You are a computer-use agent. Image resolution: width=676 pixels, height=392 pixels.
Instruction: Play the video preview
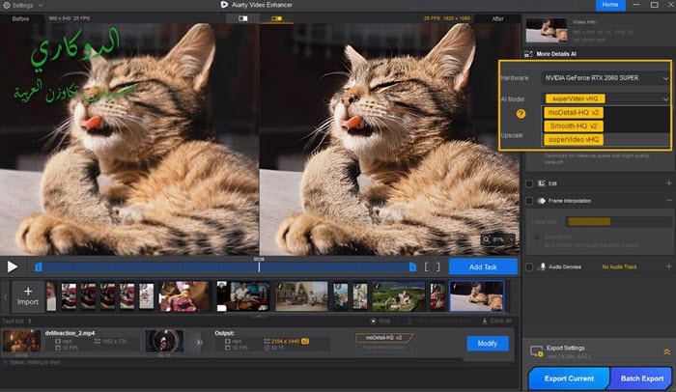click(x=13, y=266)
